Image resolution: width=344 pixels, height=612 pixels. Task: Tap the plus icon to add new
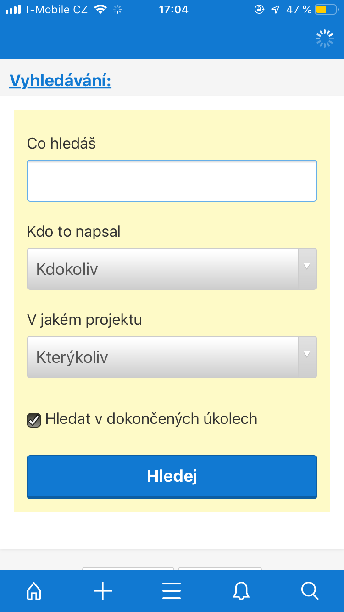103,591
